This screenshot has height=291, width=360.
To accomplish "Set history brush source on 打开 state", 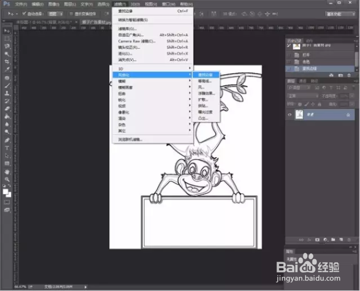I will point(289,55).
